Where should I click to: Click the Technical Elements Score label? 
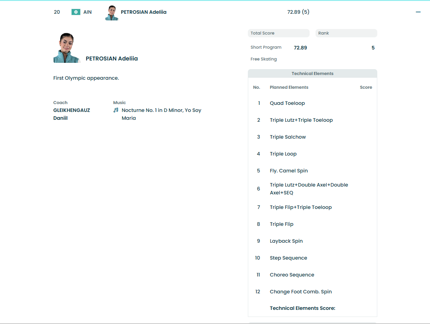point(302,308)
